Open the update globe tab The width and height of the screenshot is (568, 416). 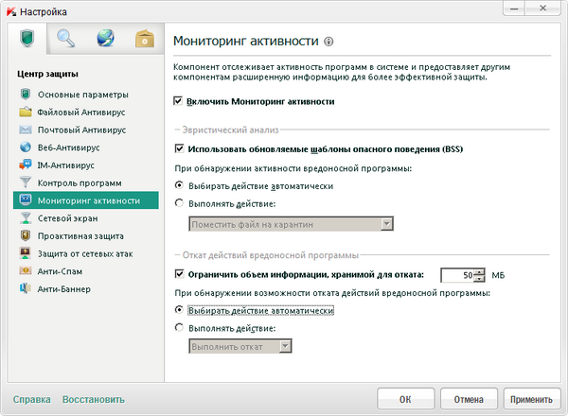click(105, 39)
